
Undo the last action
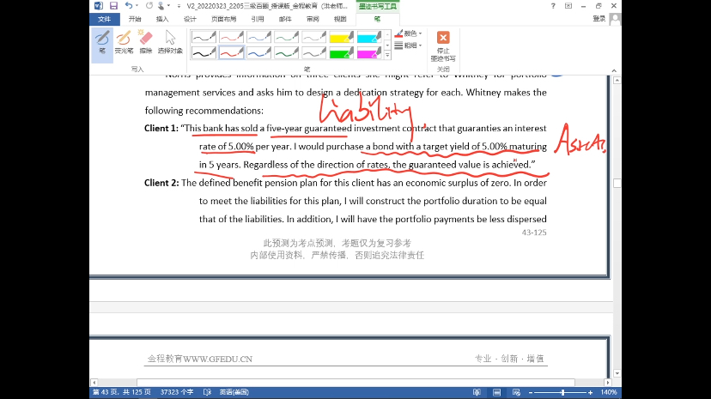(129, 6)
